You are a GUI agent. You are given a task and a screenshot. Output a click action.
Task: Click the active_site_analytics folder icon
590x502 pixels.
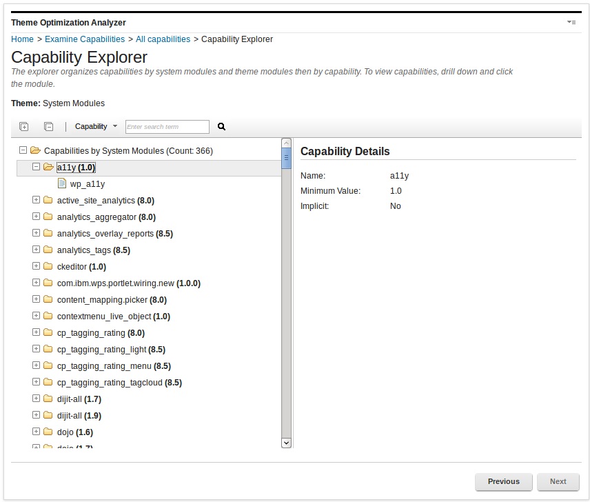click(x=48, y=200)
